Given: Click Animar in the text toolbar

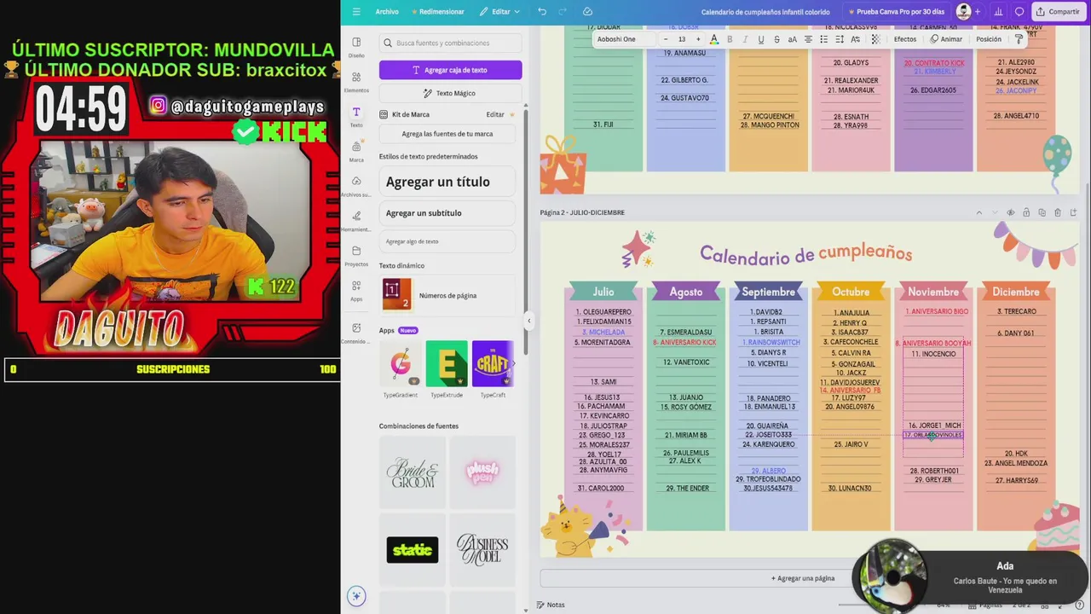Looking at the screenshot, I should 946,39.
